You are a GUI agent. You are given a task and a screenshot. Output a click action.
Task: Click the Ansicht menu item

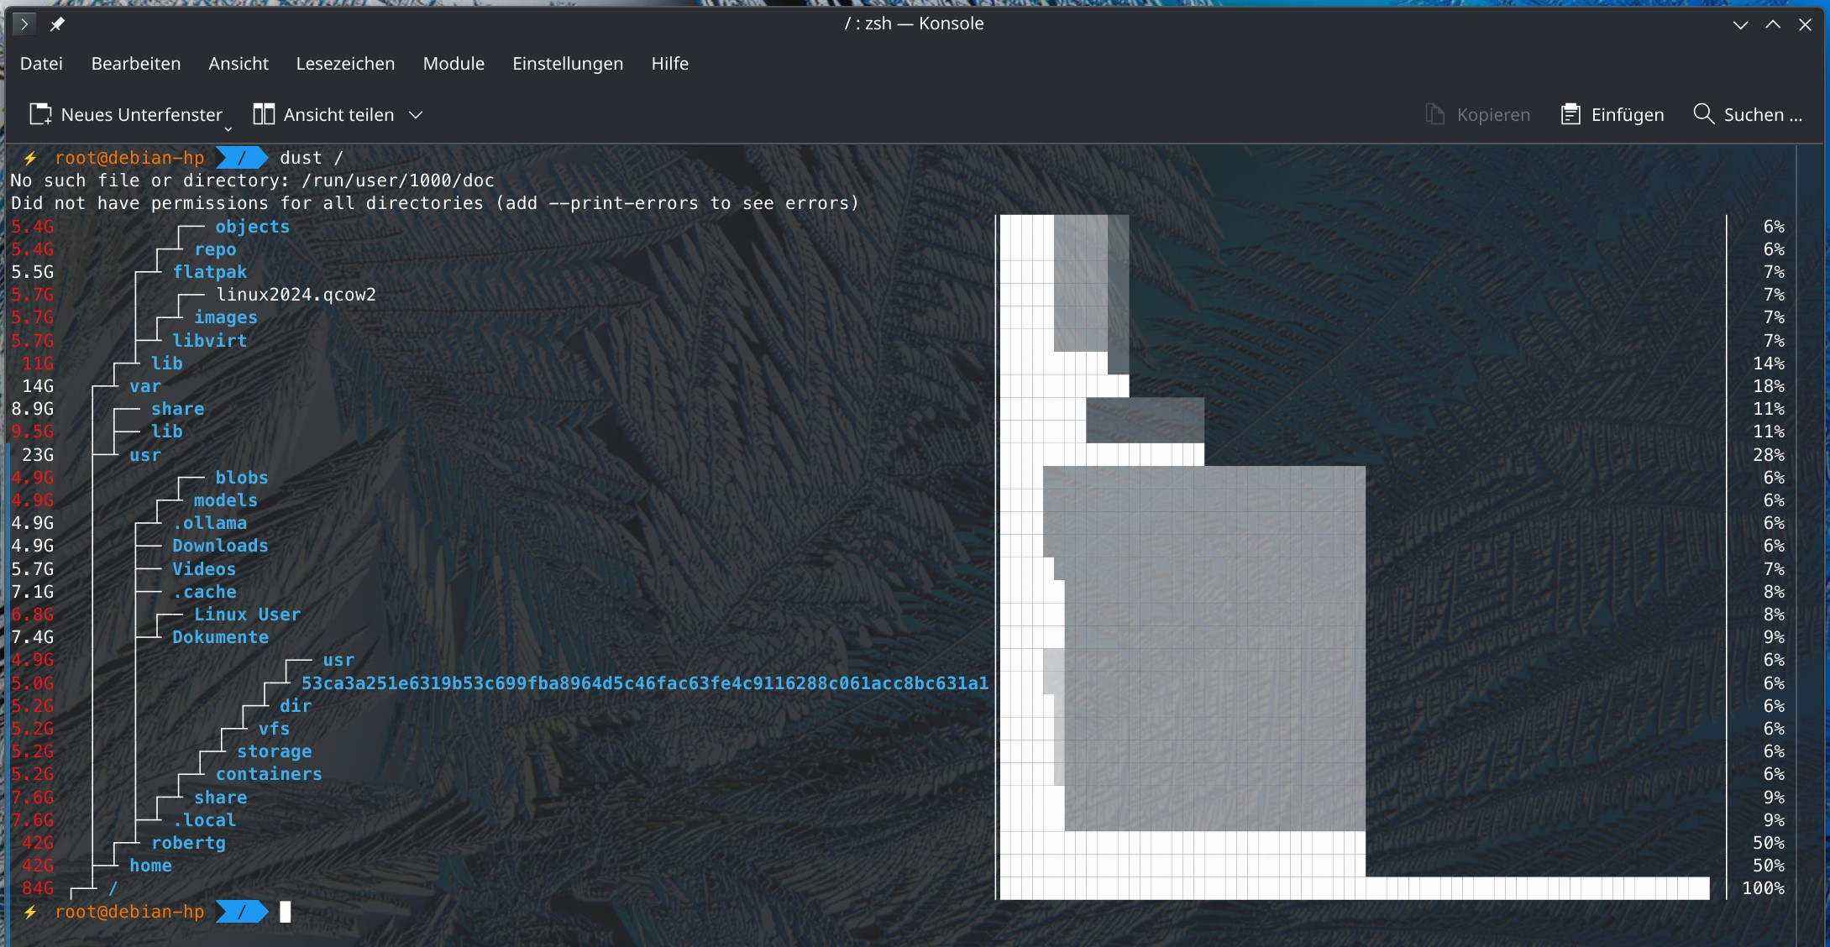[x=239, y=64]
